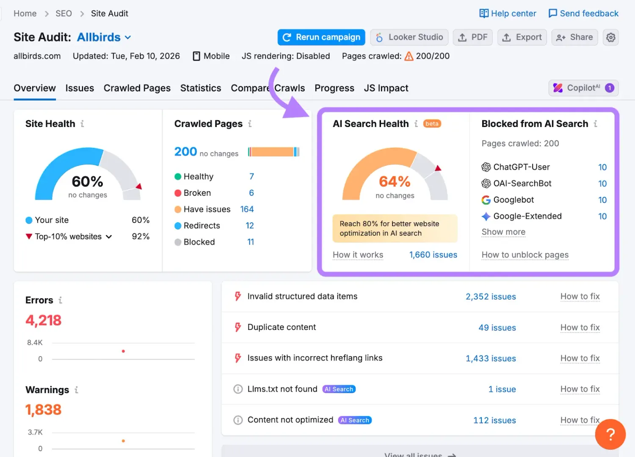Open the Copilot AI panel
This screenshot has height=457, width=635.
[583, 88]
